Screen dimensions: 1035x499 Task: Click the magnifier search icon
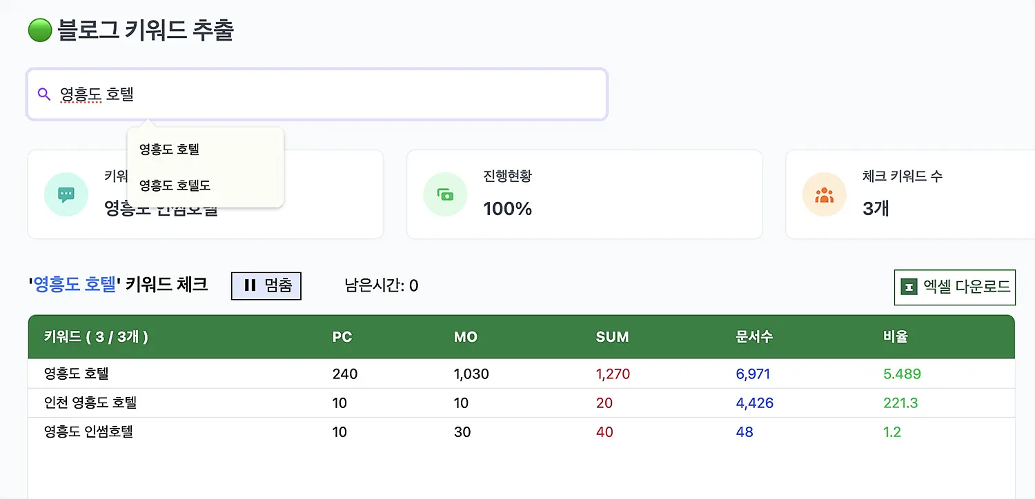(x=44, y=94)
